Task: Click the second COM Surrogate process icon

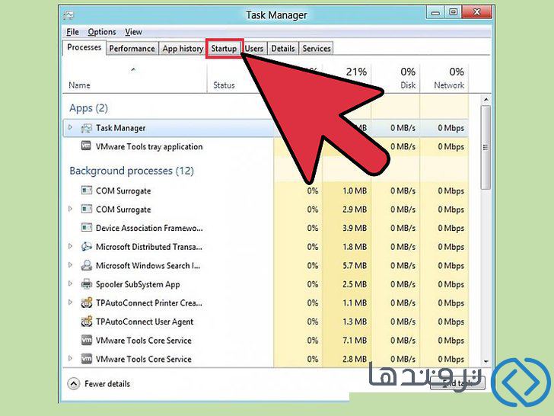Action: pos(86,209)
